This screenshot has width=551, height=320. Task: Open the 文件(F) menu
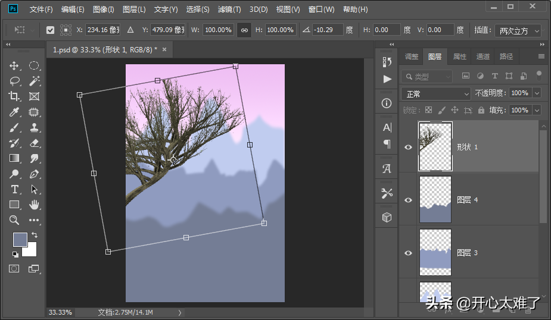click(41, 10)
